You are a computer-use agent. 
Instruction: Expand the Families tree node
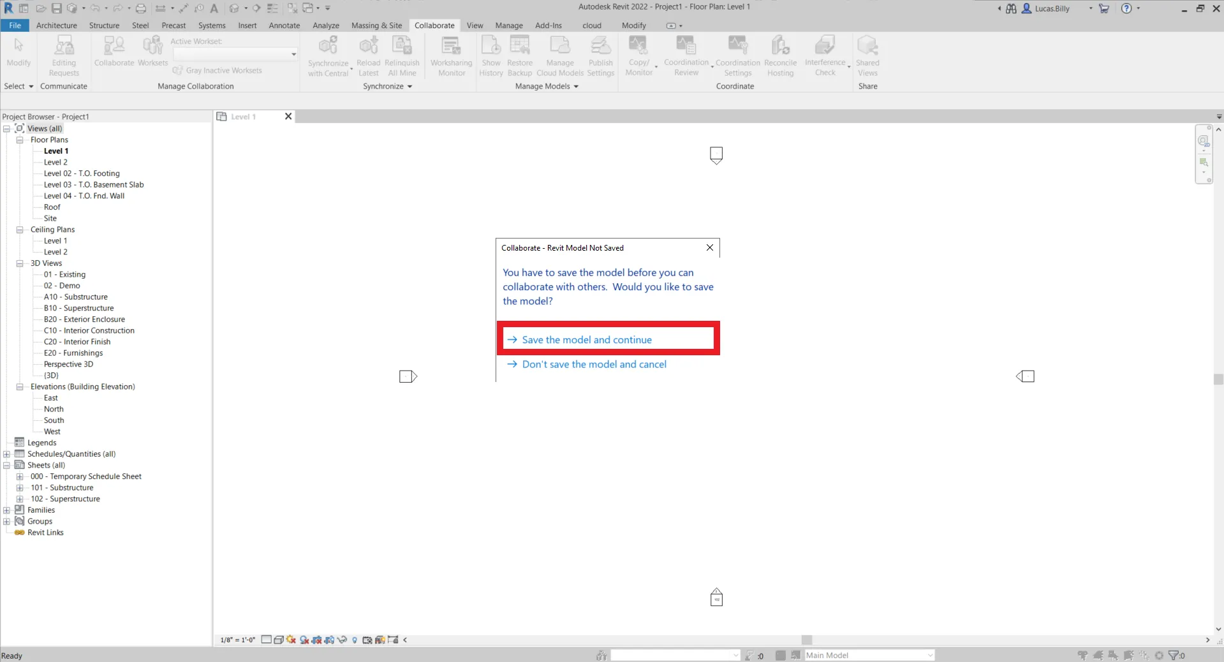pyautogui.click(x=6, y=510)
